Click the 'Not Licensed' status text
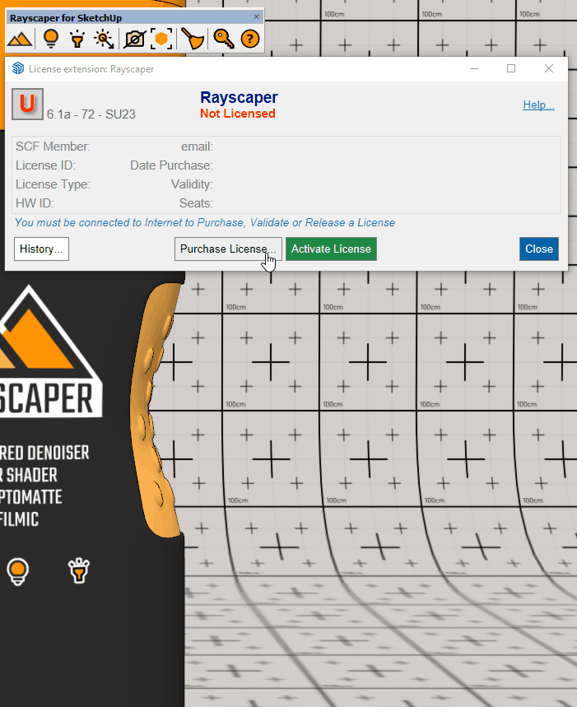Image resolution: width=577 pixels, height=707 pixels. click(x=238, y=114)
